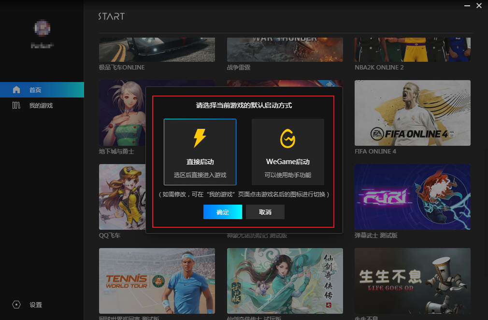Viewport: 488px width, 320px height.
Task: Open the FIFA ONLINE 4 game thumbnail
Action: 412,113
